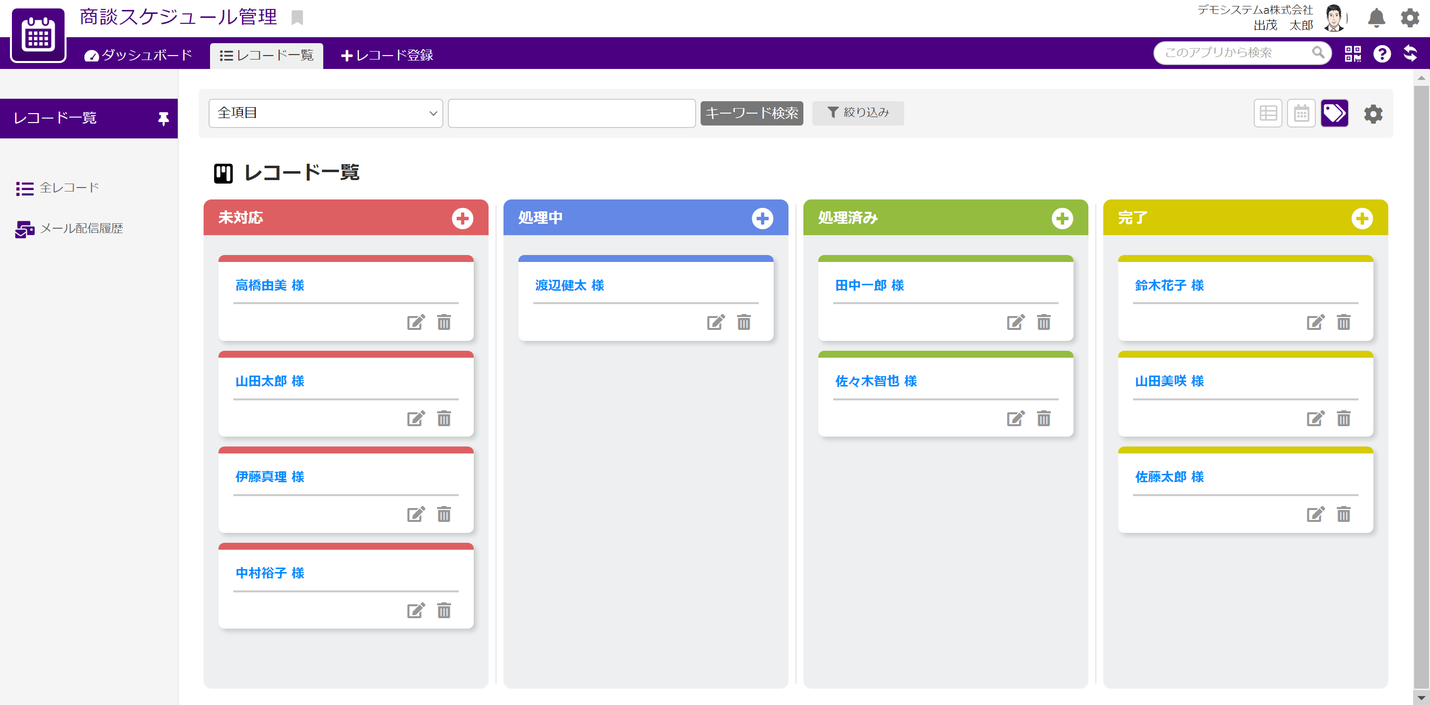Image resolution: width=1430 pixels, height=705 pixels.
Task: Edit the 伊藤真理 様 card
Action: point(416,513)
